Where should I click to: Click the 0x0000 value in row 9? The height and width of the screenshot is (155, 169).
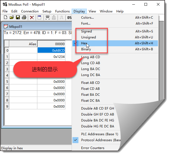(51, 106)
